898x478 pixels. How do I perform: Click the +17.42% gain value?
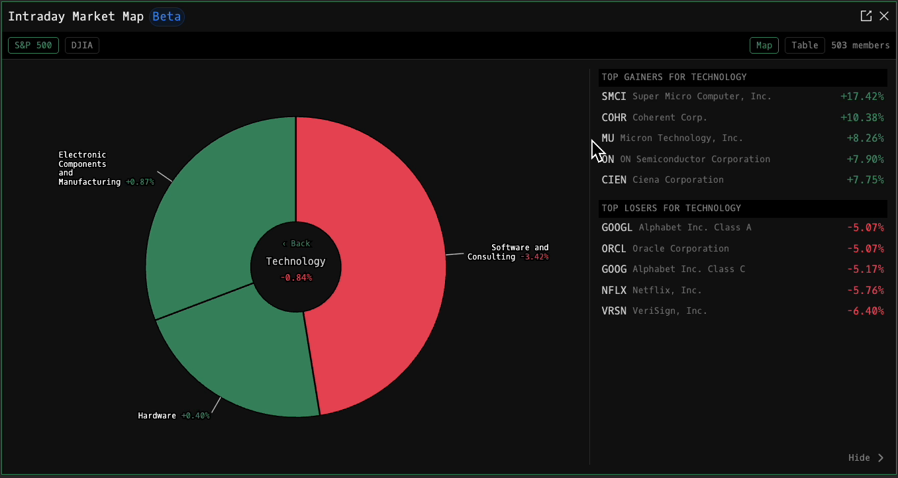tap(862, 97)
